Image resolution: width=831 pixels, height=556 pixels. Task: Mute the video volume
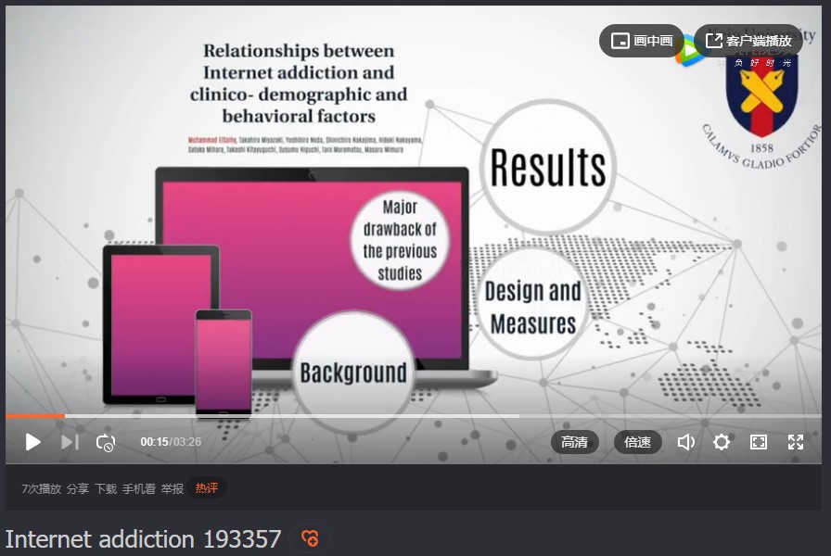coord(685,442)
